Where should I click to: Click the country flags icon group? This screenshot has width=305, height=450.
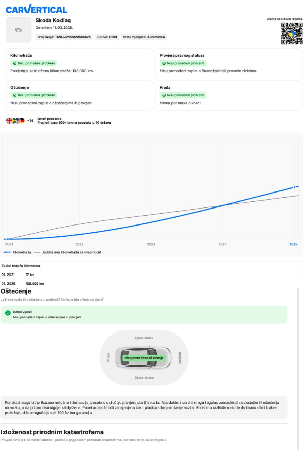tap(15, 121)
